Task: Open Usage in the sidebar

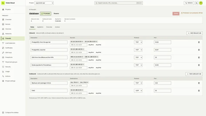Action: click(x=13, y=72)
